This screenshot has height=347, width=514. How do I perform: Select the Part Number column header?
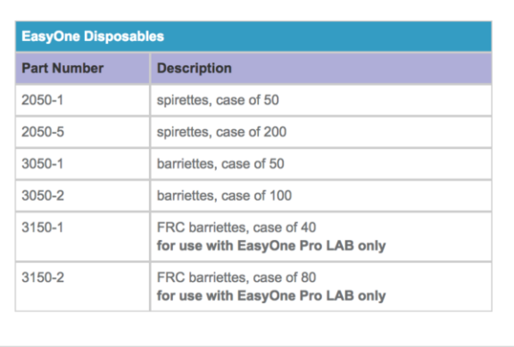point(62,68)
